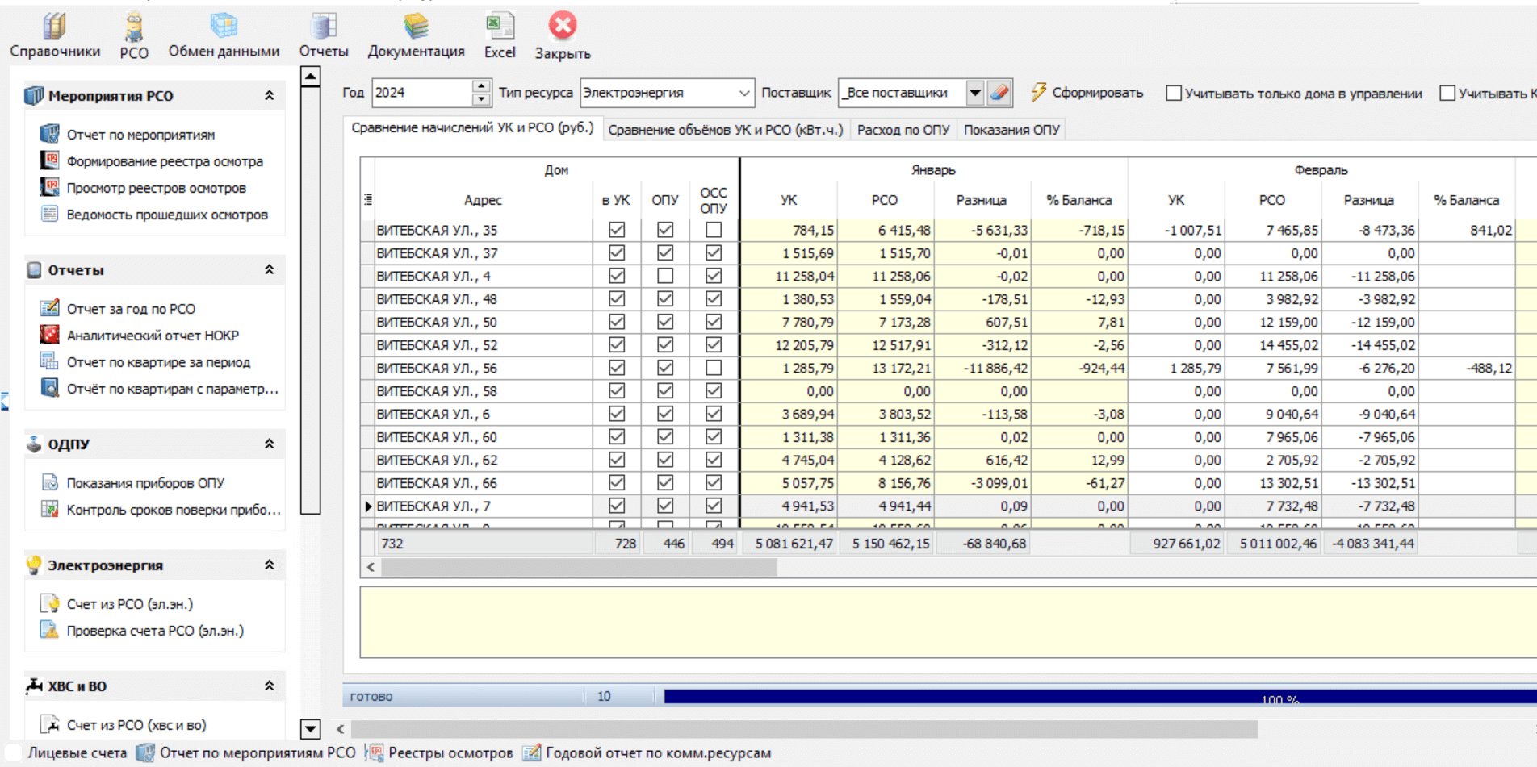Viewport: 1537px width, 767px height.
Task: Switch to the Расход по ОПУ tab
Action: pyautogui.click(x=903, y=130)
